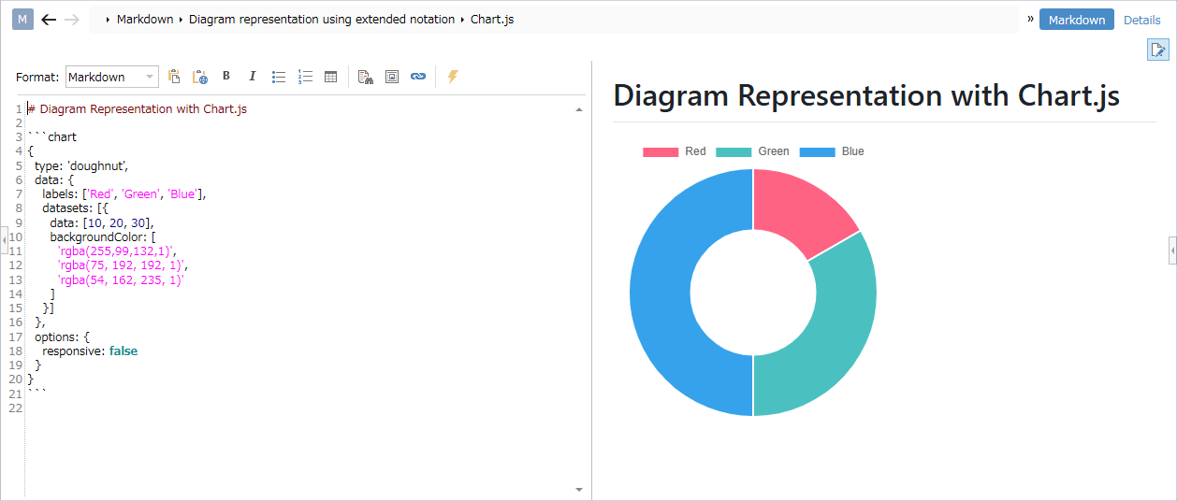This screenshot has width=1177, height=501.
Task: Click the blue Markdown button
Action: [x=1077, y=20]
